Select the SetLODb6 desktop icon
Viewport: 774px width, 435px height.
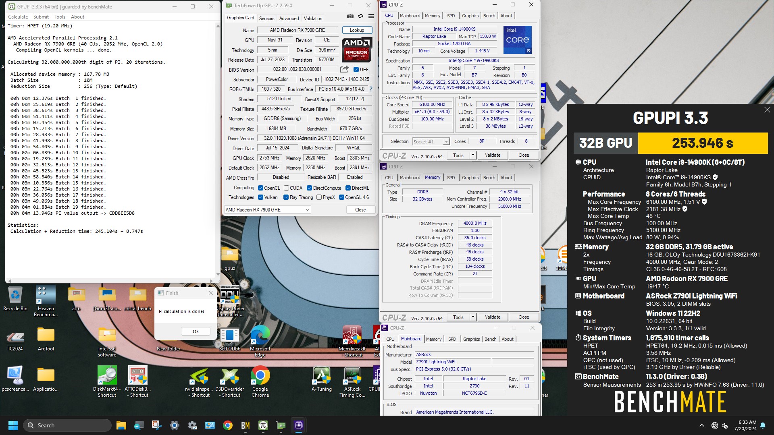point(230,339)
